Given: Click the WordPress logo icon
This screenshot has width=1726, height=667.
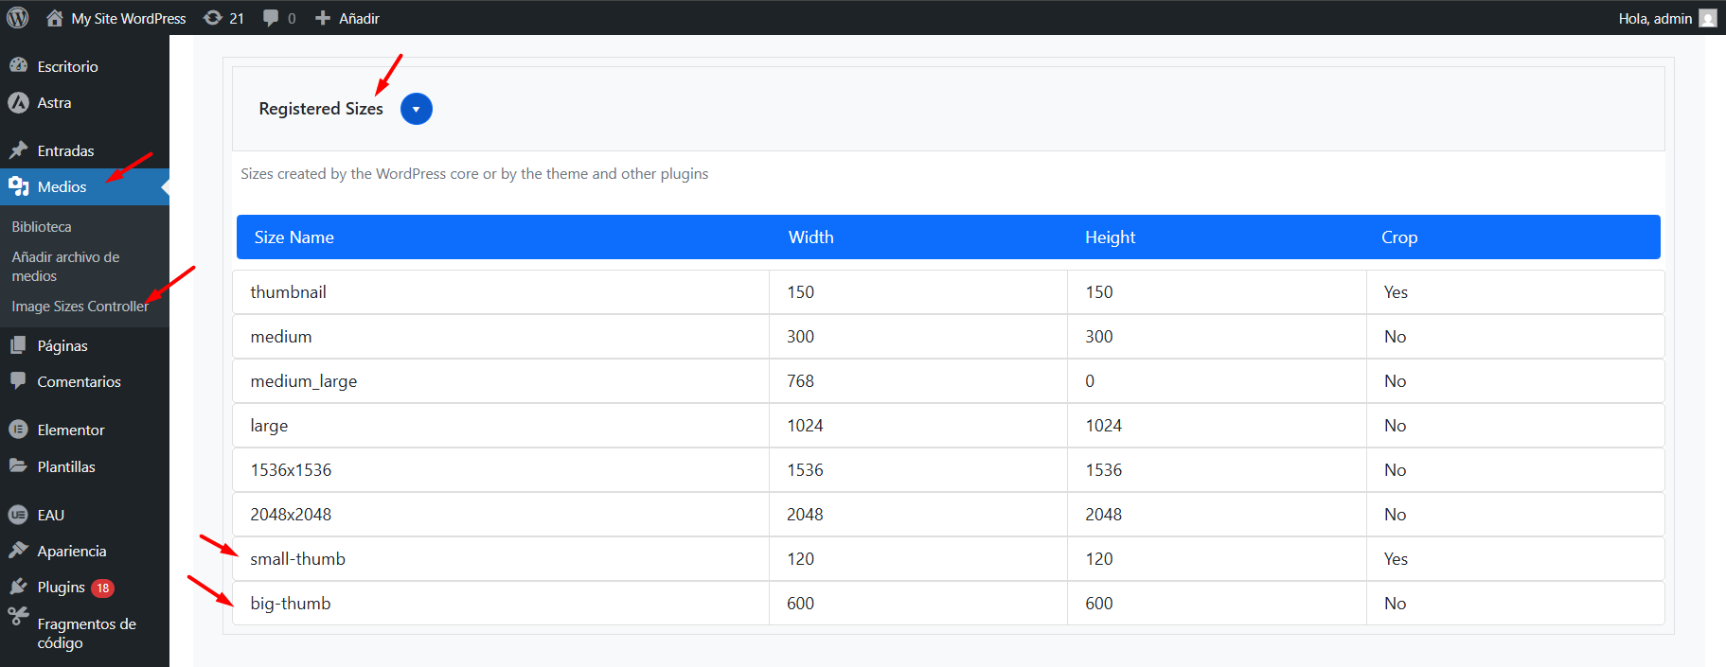Looking at the screenshot, I should pos(17,18).
